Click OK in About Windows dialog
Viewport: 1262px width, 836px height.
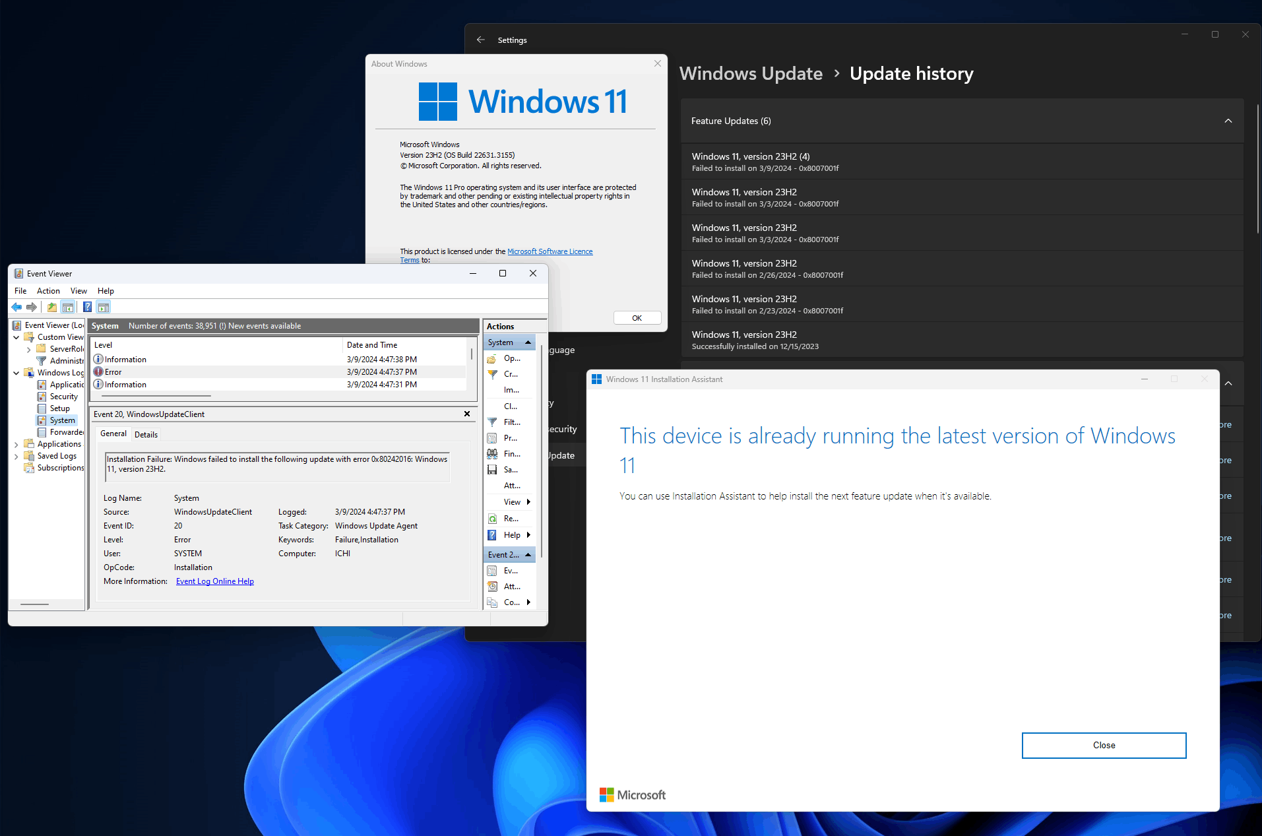[637, 318]
